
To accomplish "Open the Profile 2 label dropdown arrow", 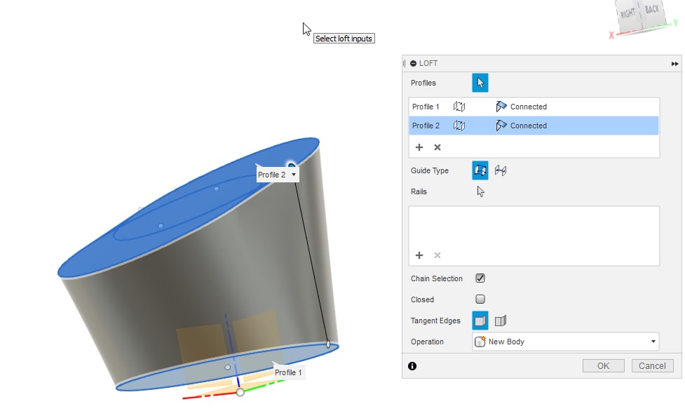I will pyautogui.click(x=294, y=175).
